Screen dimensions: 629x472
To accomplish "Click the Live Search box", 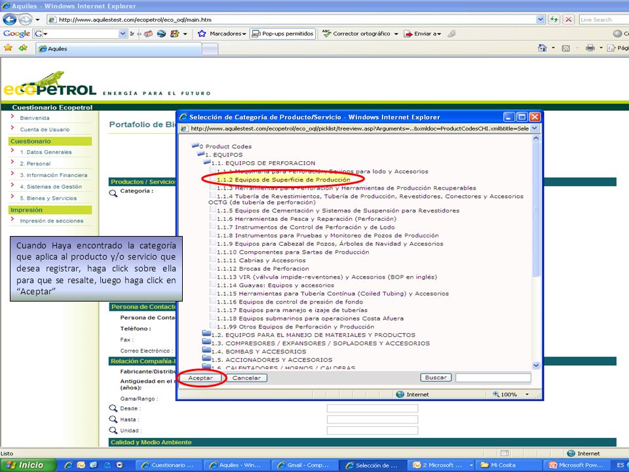I will (603, 19).
